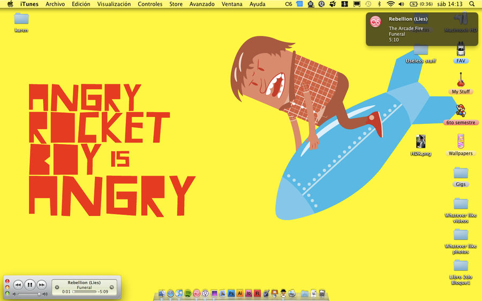Image resolution: width=482 pixels, height=301 pixels.
Task: Skip to the previous track in iTunes mini player
Action: point(18,285)
